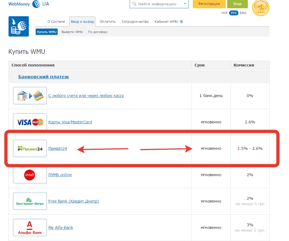Click the Альфа-Банк logo icon
The height and width of the screenshot is (241, 289).
click(x=30, y=228)
